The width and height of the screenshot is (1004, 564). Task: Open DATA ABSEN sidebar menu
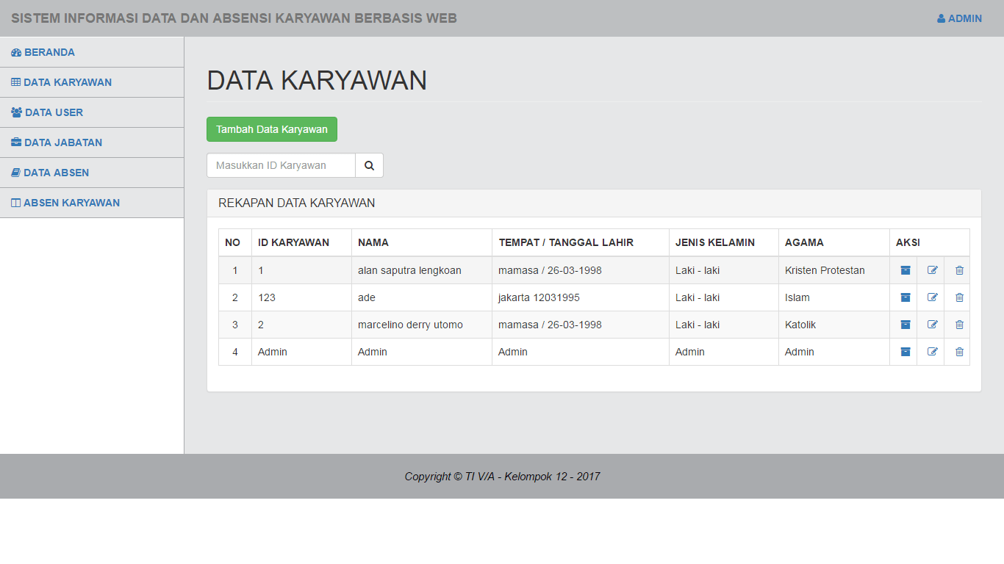coord(92,173)
